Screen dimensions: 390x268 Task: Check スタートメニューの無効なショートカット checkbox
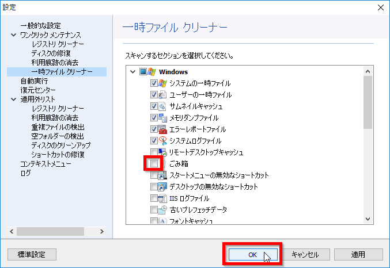pyautogui.click(x=154, y=175)
